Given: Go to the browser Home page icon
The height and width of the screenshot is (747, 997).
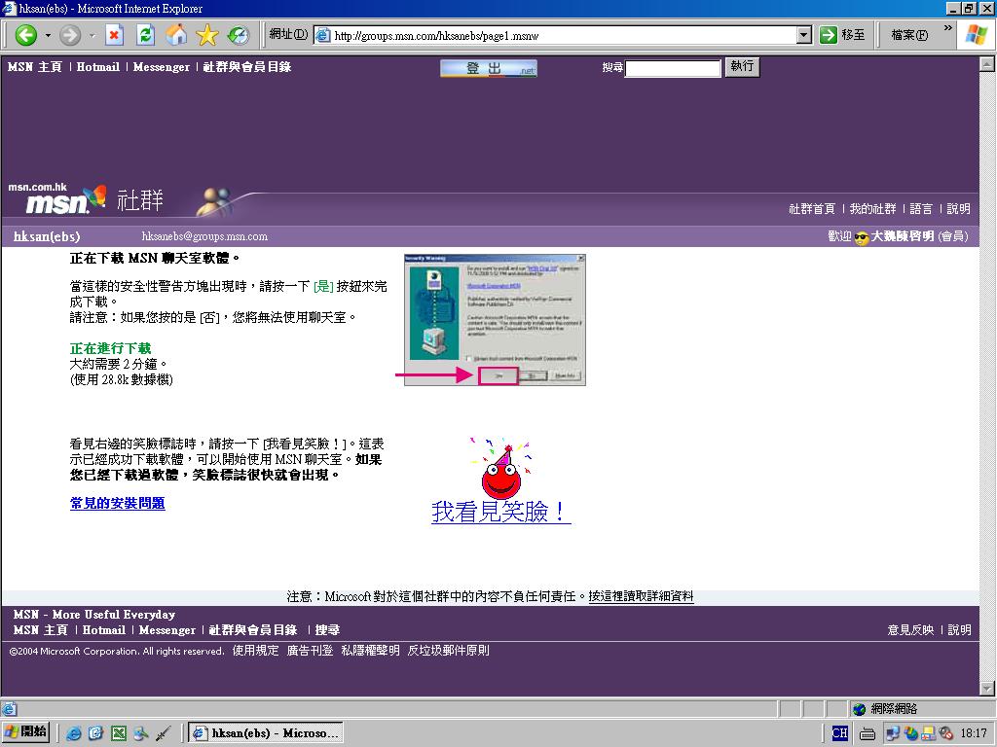Looking at the screenshot, I should (x=176, y=35).
